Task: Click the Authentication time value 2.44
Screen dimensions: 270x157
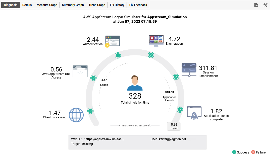Action: 93,40
